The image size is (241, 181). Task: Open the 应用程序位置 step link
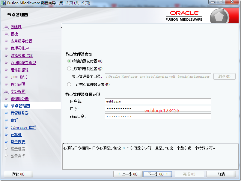pyautogui.click(x=22, y=41)
